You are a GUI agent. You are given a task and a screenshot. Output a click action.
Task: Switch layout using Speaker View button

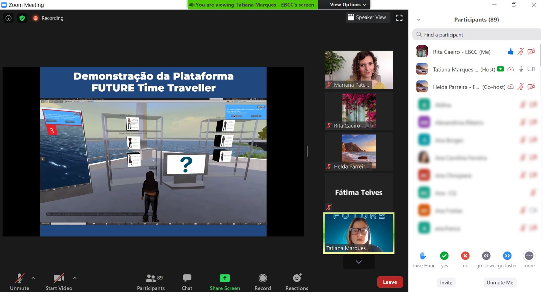tap(367, 17)
